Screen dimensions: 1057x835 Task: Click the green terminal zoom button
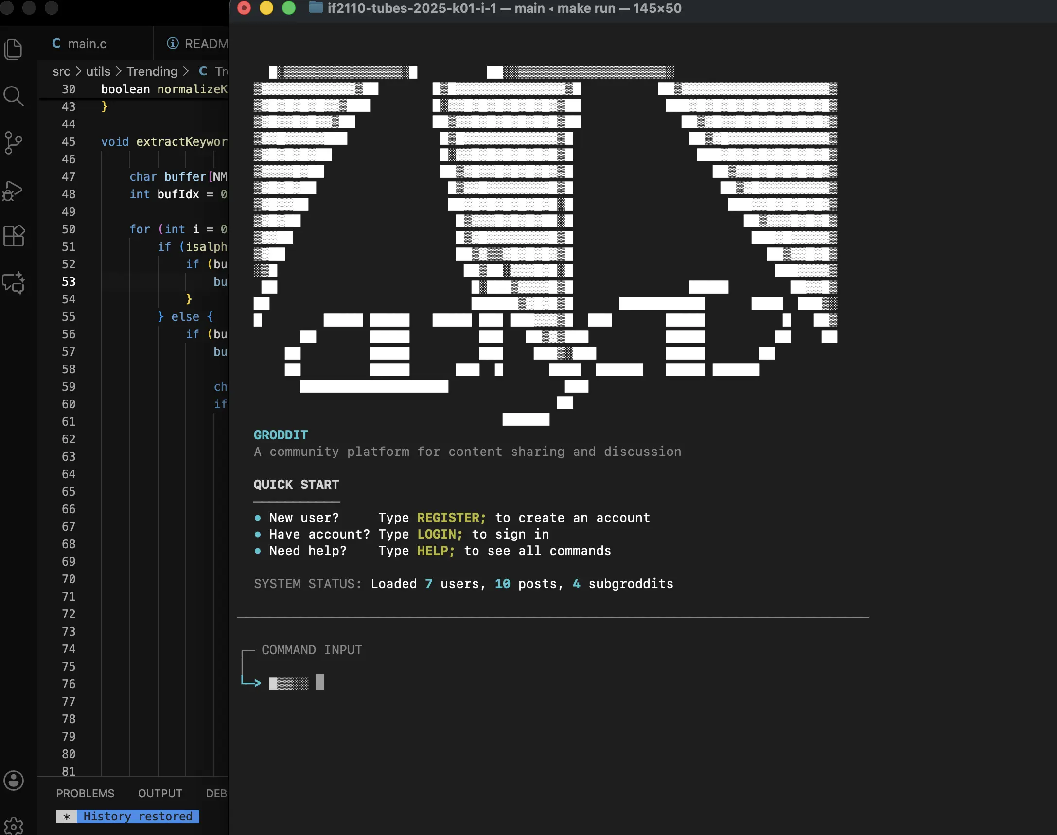[x=289, y=8]
